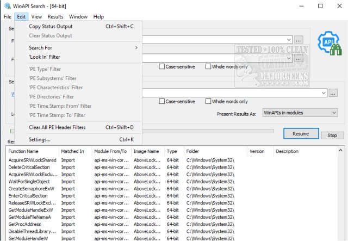The image size is (348, 241).
Task: Choose Copy Status Output
Action: (78, 27)
